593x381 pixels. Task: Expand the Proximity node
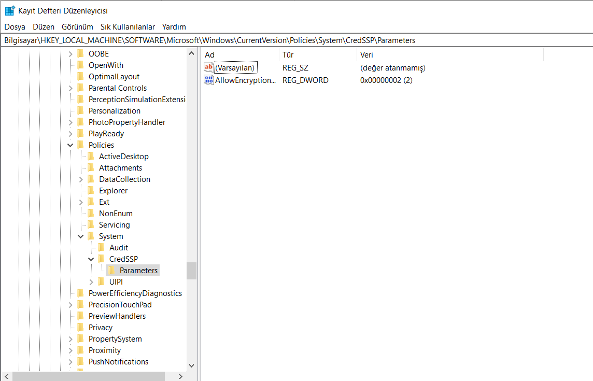pyautogui.click(x=70, y=350)
